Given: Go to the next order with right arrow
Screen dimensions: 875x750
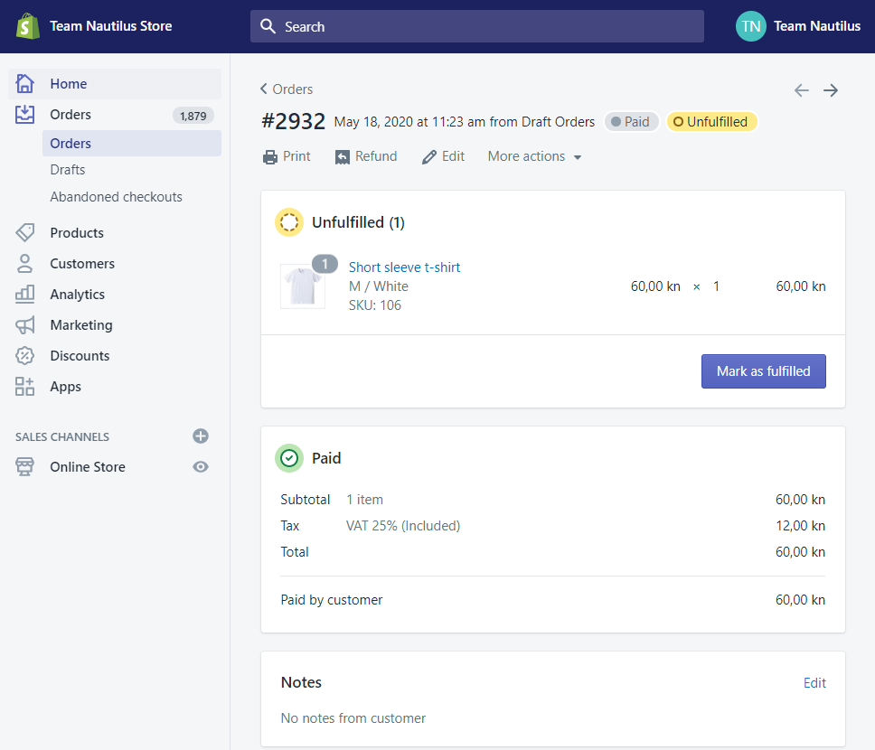Looking at the screenshot, I should click(x=831, y=90).
